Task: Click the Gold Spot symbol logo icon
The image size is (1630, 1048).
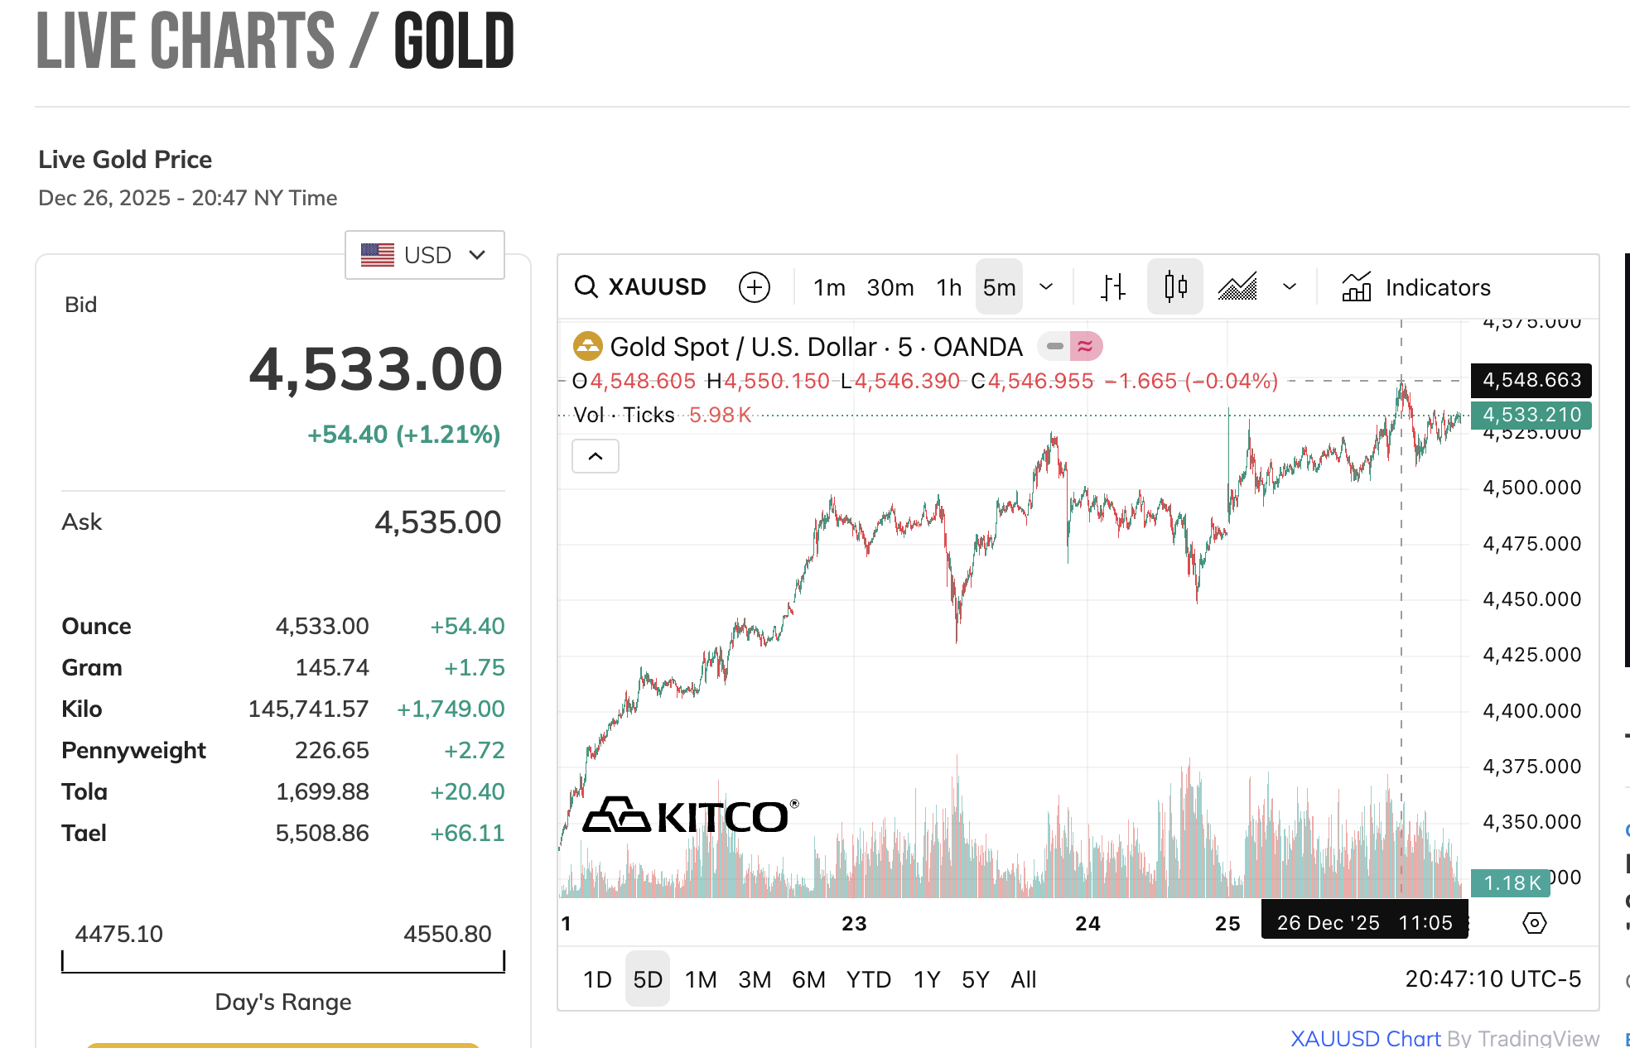Action: point(587,346)
